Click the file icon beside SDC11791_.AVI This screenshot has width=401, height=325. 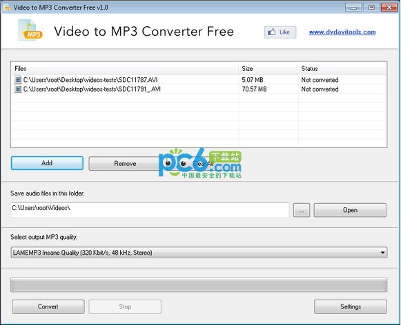coord(18,89)
